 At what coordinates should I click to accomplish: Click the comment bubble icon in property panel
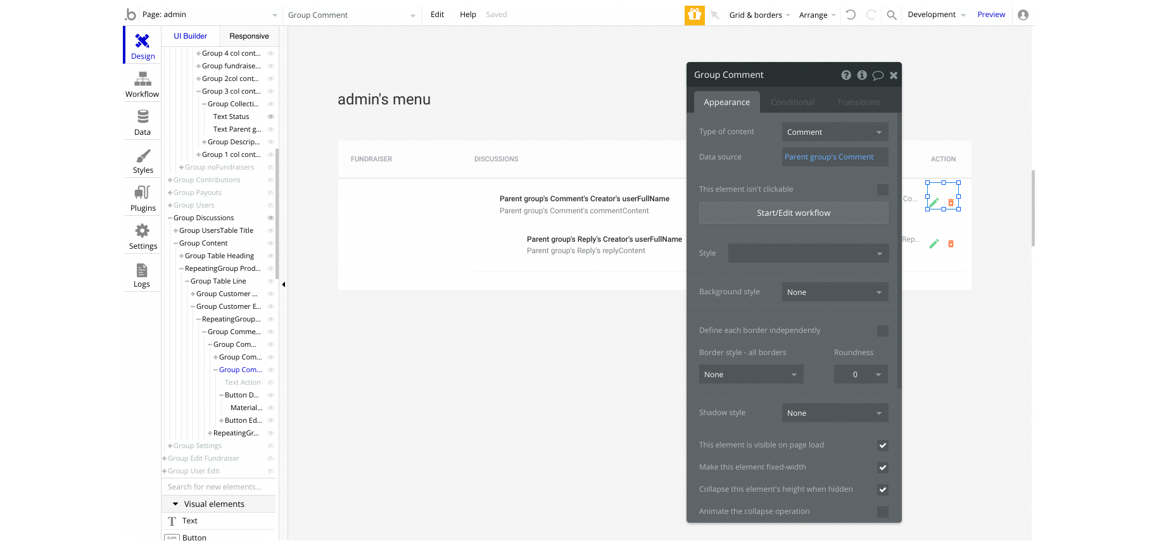(x=878, y=75)
